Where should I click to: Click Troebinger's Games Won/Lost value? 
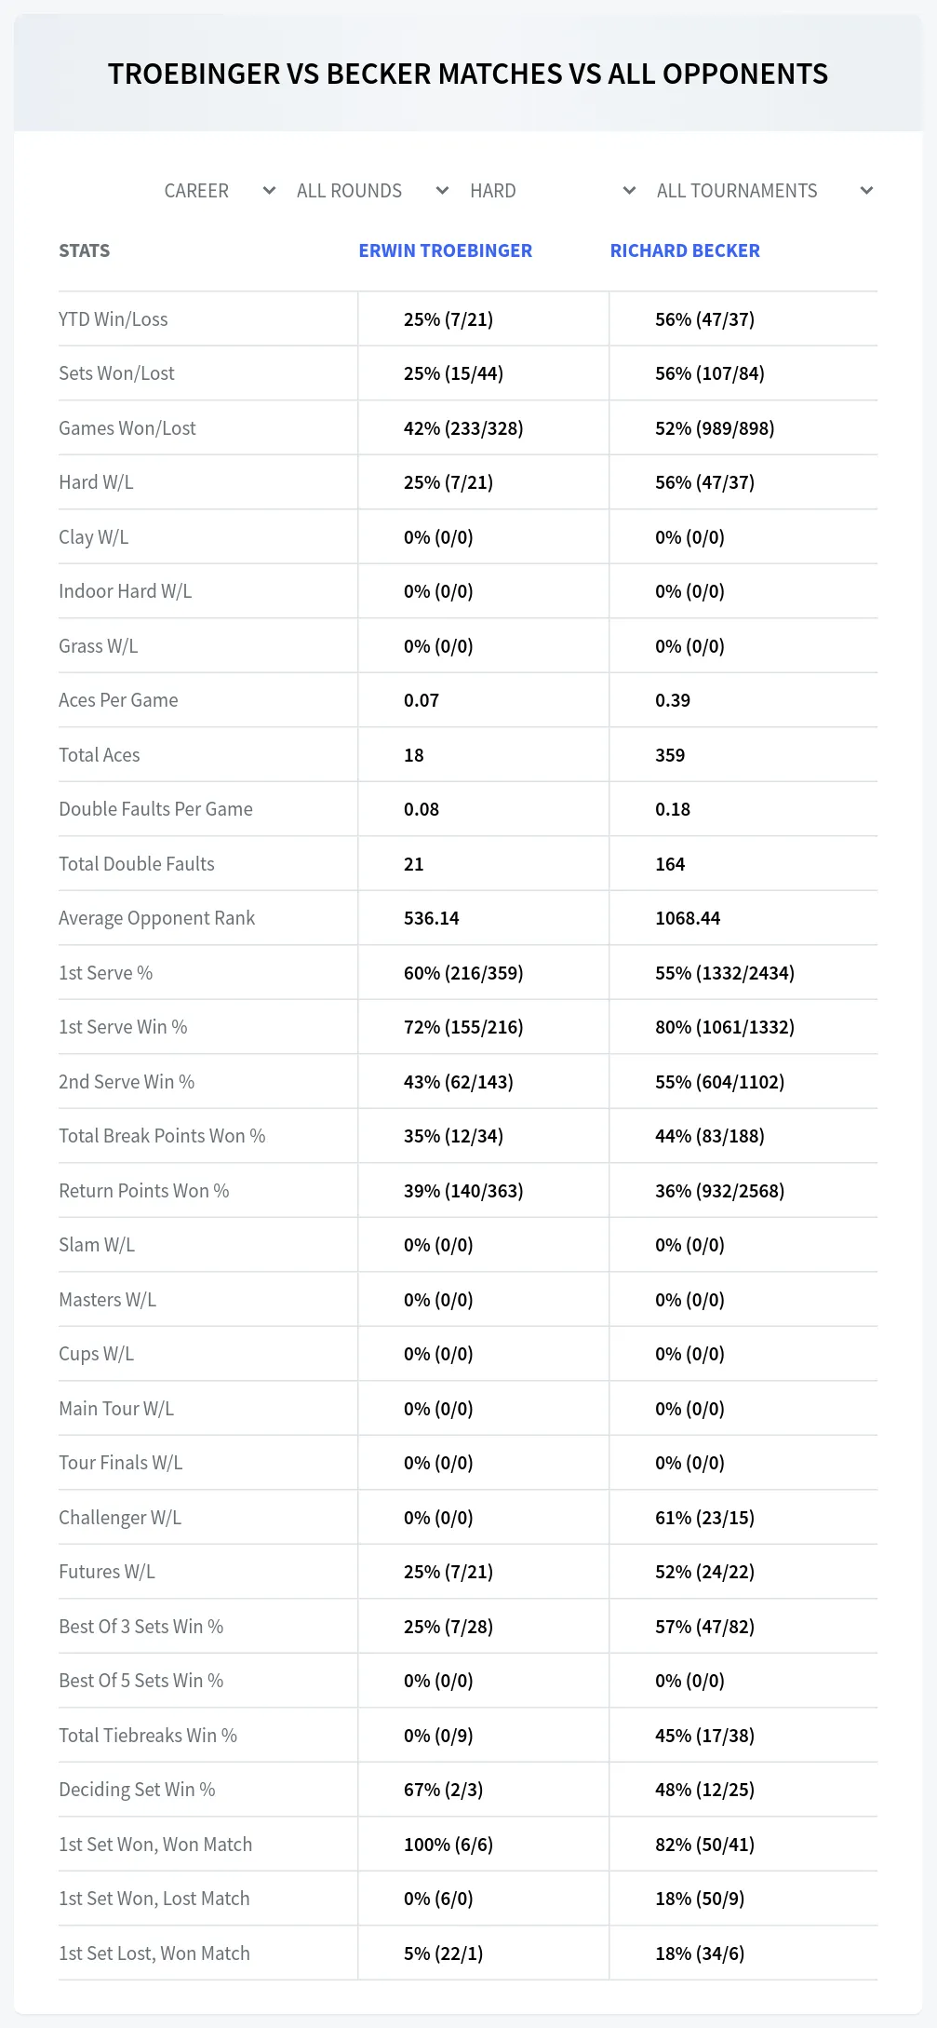[463, 428]
